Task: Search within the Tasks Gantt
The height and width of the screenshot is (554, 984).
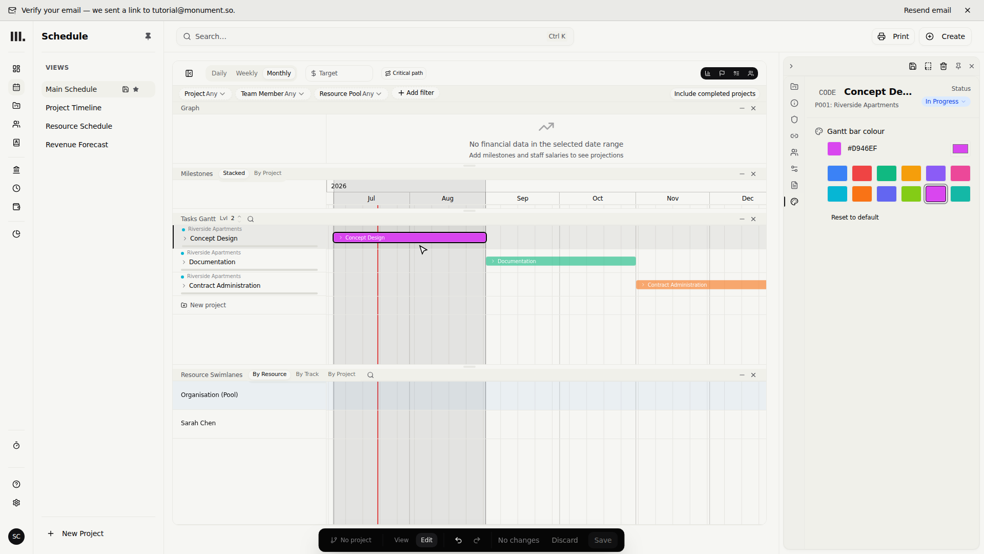Action: click(x=251, y=219)
